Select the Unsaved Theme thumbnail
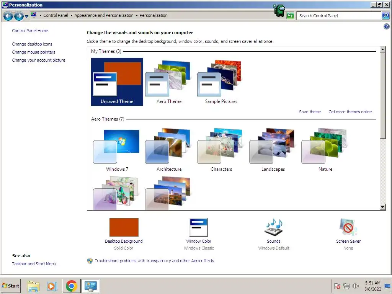 [x=117, y=82]
